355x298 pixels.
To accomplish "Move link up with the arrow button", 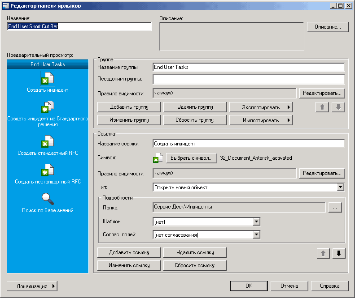I will point(323,253).
